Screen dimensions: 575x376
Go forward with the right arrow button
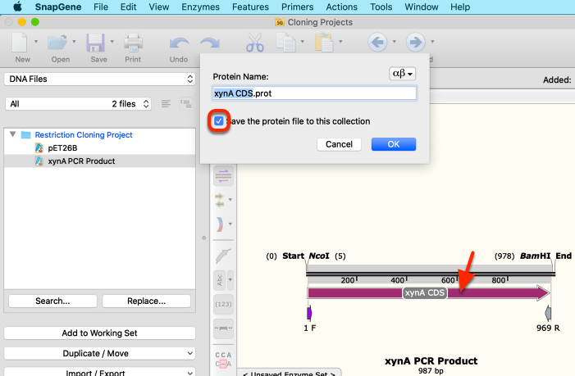tap(416, 42)
